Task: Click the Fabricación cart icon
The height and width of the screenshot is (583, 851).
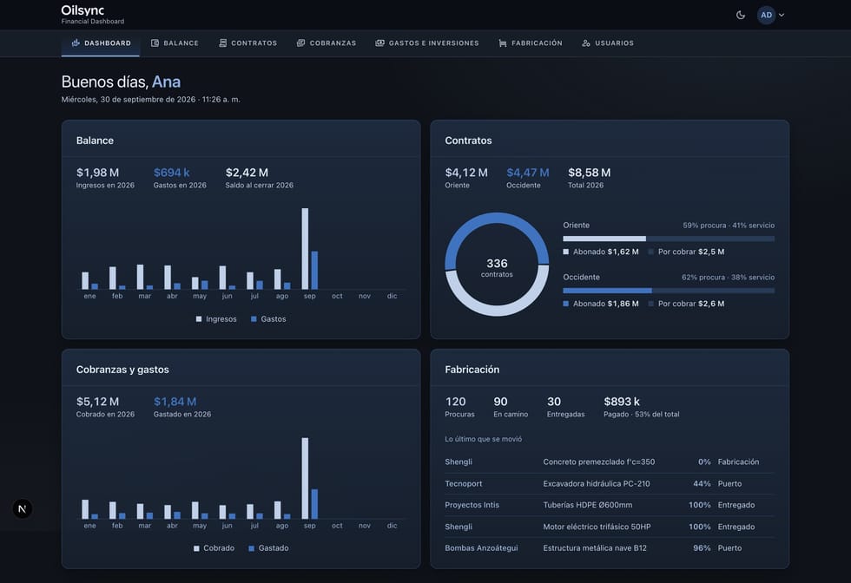Action: point(503,43)
